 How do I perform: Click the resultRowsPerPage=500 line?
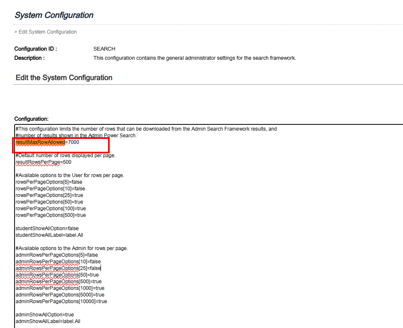(x=43, y=162)
